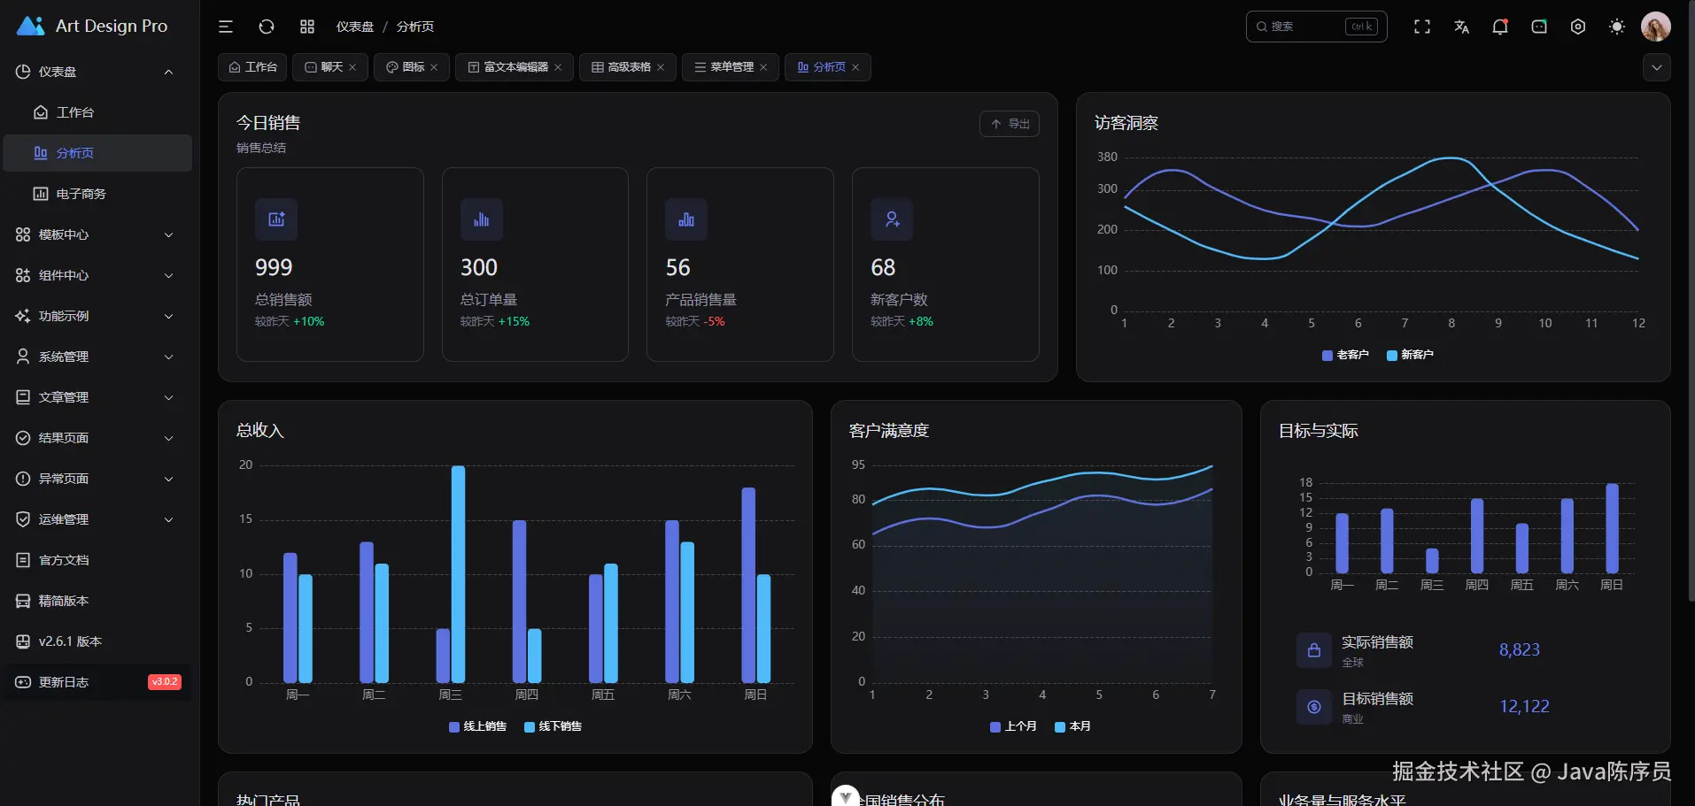Collapse the 仪表盘 sidebar menu
This screenshot has width=1695, height=806.
(x=97, y=72)
